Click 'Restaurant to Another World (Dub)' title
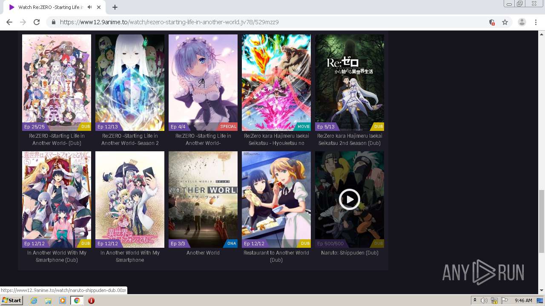 click(x=276, y=256)
